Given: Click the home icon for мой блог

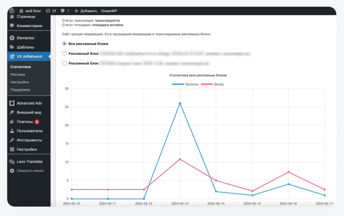Looking at the screenshot, I should (21, 11).
